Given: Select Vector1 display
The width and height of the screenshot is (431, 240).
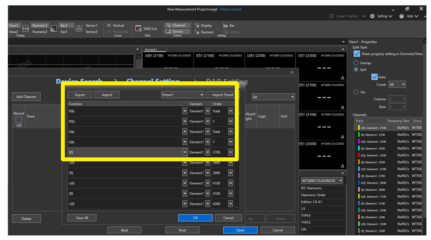Looking at the screenshot, I should tap(91, 25).
